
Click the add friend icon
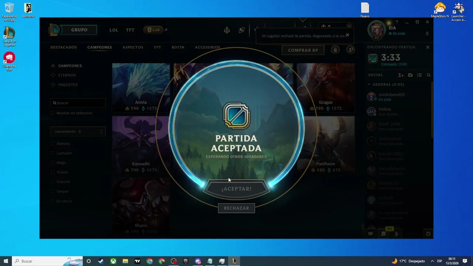401,75
